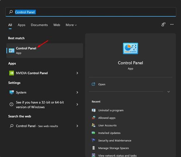Open Control Panel via the Open link
Screen dimensions: 181x157
click(x=102, y=84)
